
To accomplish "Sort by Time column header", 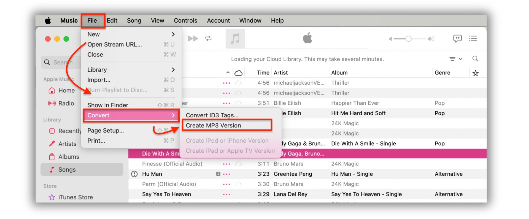I will tap(263, 73).
